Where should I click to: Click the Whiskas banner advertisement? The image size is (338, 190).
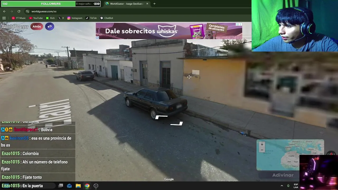tap(169, 31)
